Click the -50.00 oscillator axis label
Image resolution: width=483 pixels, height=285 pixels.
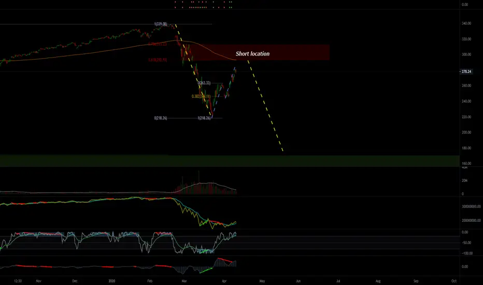click(466, 243)
